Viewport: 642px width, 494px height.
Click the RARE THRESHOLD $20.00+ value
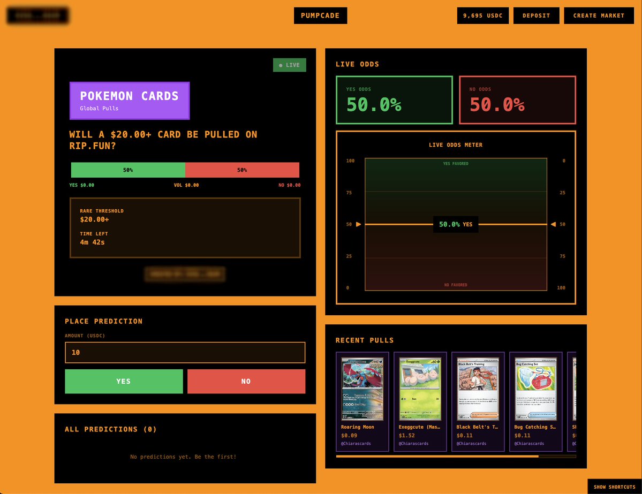(x=95, y=219)
